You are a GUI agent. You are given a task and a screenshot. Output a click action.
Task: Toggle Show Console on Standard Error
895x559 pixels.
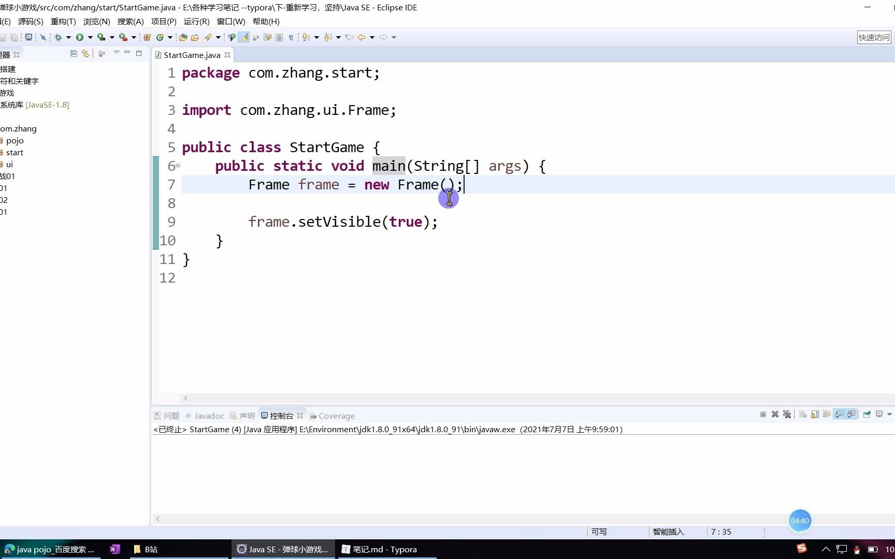click(851, 414)
